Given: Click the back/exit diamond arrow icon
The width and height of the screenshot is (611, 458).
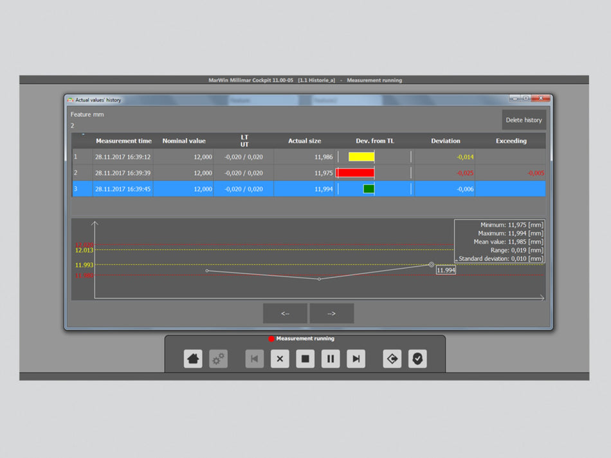Looking at the screenshot, I should pyautogui.click(x=392, y=359).
